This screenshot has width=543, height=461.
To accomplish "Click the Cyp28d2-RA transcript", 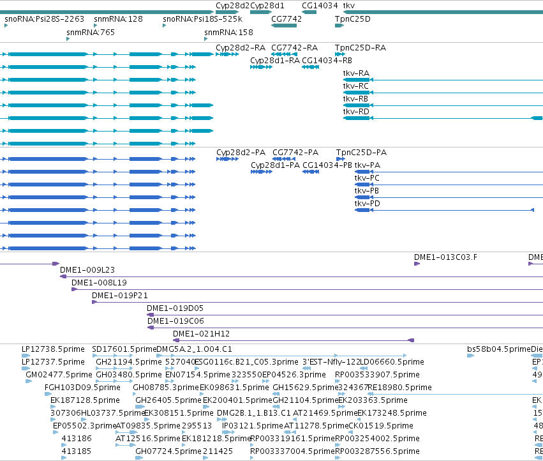I will (x=241, y=48).
